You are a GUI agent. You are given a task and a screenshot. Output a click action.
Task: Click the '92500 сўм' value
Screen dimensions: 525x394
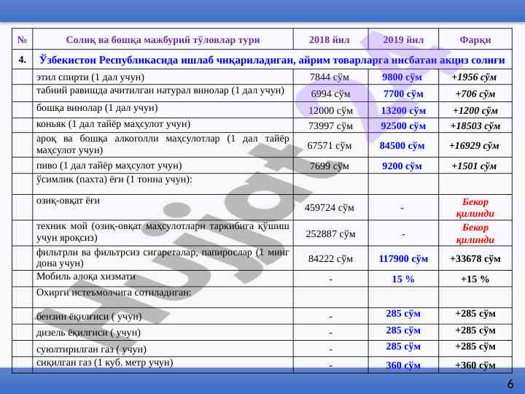coord(403,126)
